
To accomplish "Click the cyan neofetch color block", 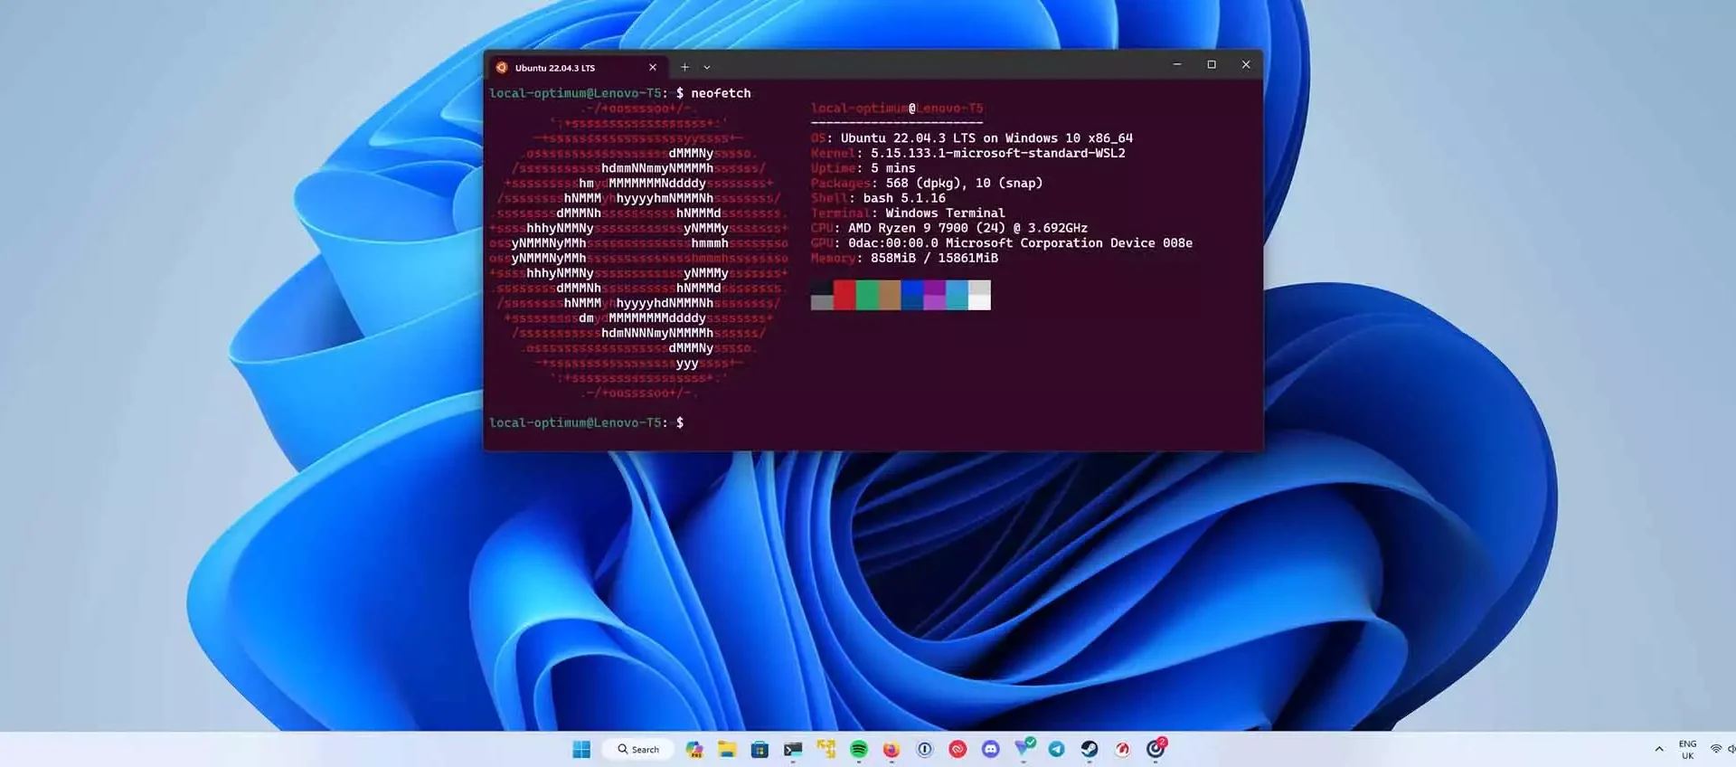I will click(957, 295).
